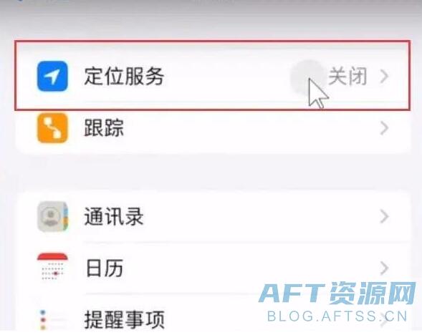Tap the orange Tracking (跟踪) icon
Screen dimensions: 422x335
pyautogui.click(x=52, y=127)
